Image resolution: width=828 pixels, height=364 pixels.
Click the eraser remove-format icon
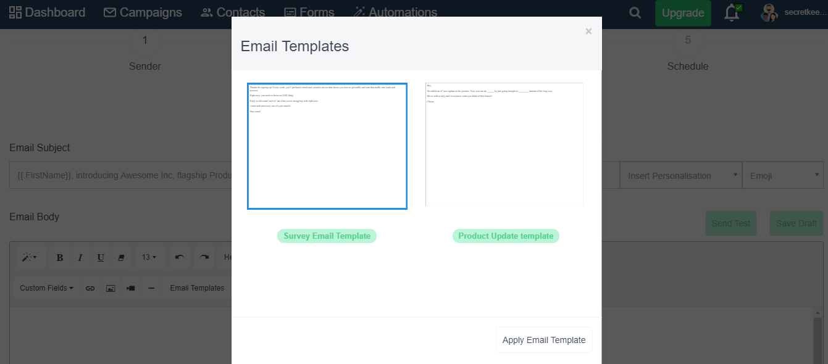click(x=121, y=257)
